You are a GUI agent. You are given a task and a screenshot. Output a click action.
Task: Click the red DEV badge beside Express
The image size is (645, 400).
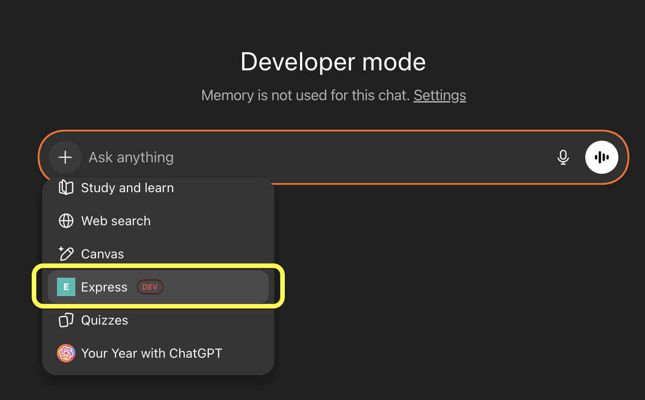point(150,287)
